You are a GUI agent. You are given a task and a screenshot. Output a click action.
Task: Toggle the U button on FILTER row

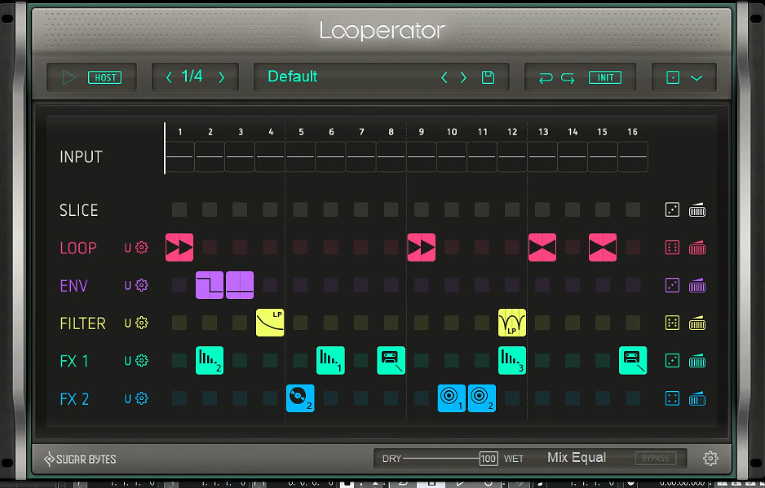pos(128,323)
